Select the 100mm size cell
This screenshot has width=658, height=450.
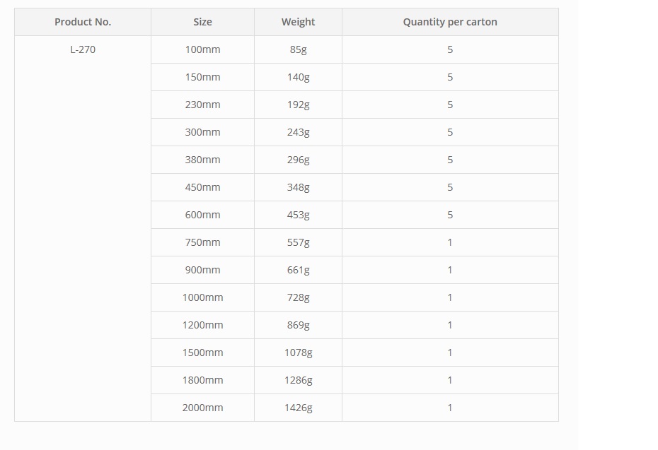click(202, 49)
